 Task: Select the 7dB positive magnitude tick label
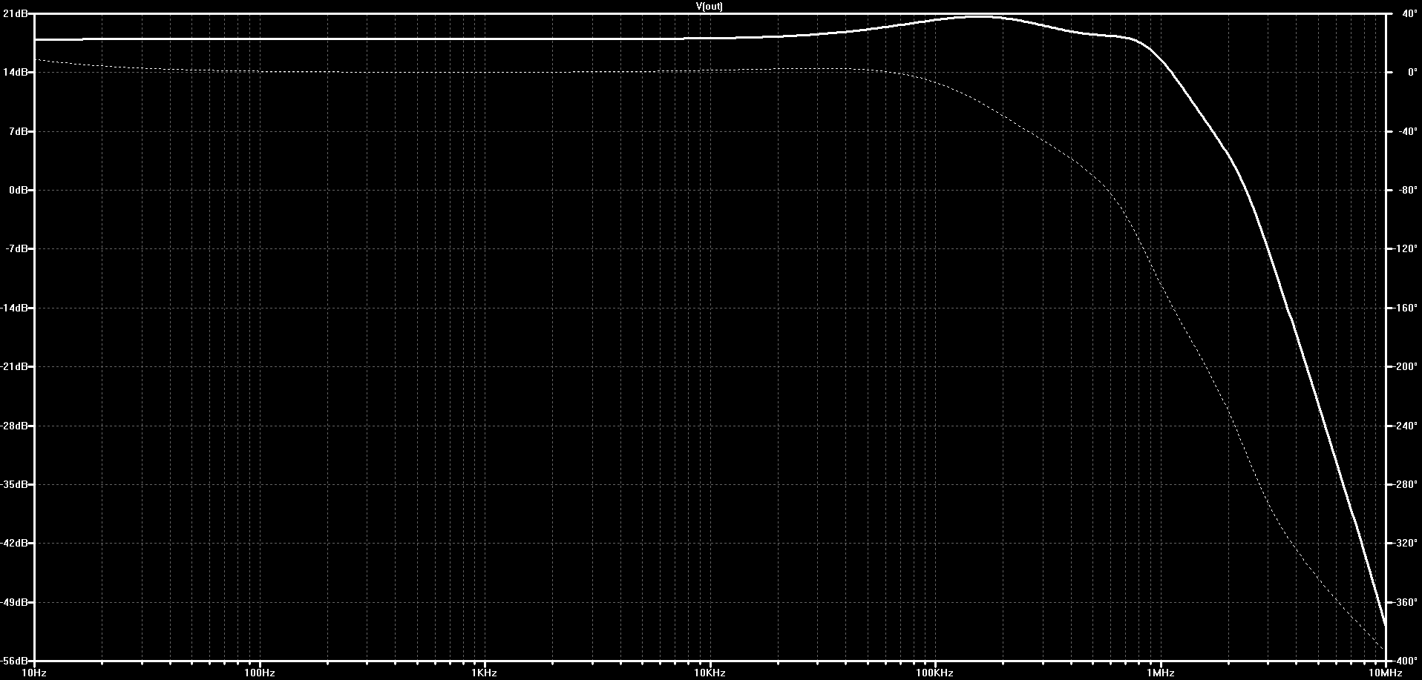tap(17, 131)
